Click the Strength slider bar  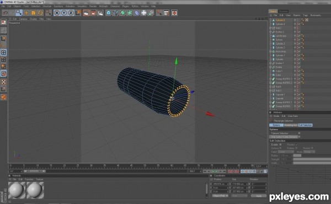pos(312,159)
